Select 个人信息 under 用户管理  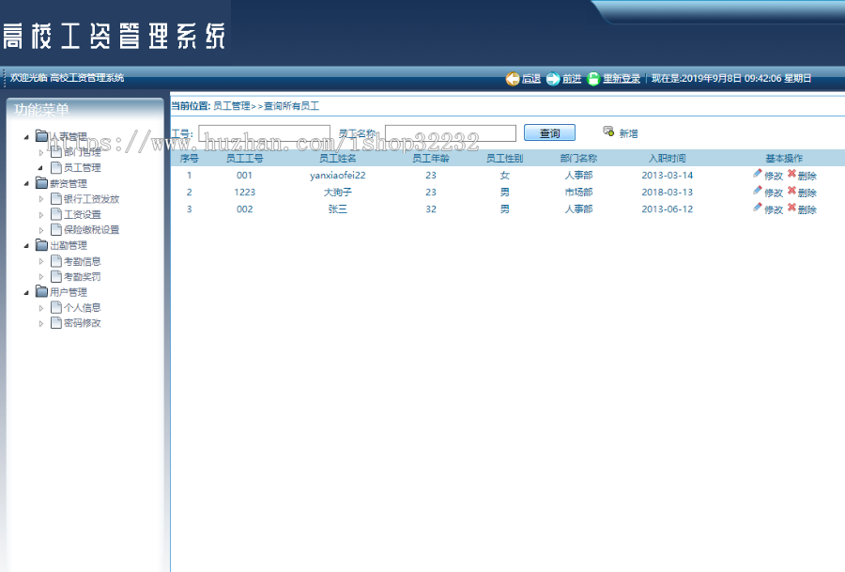click(82, 307)
